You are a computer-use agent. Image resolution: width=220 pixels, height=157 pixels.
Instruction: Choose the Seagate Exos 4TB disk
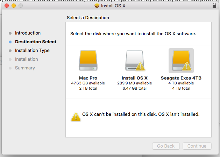(181, 61)
